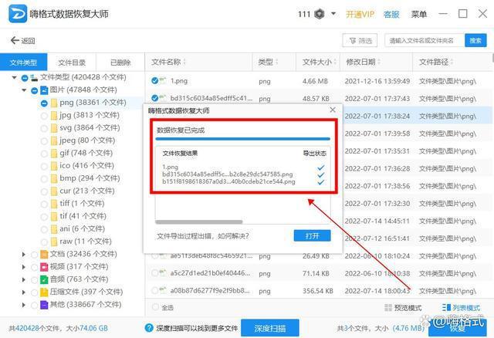Screen dimensions: 494x338
Task: Close the 数据恢复已完成 dialog
Action: pos(333,110)
